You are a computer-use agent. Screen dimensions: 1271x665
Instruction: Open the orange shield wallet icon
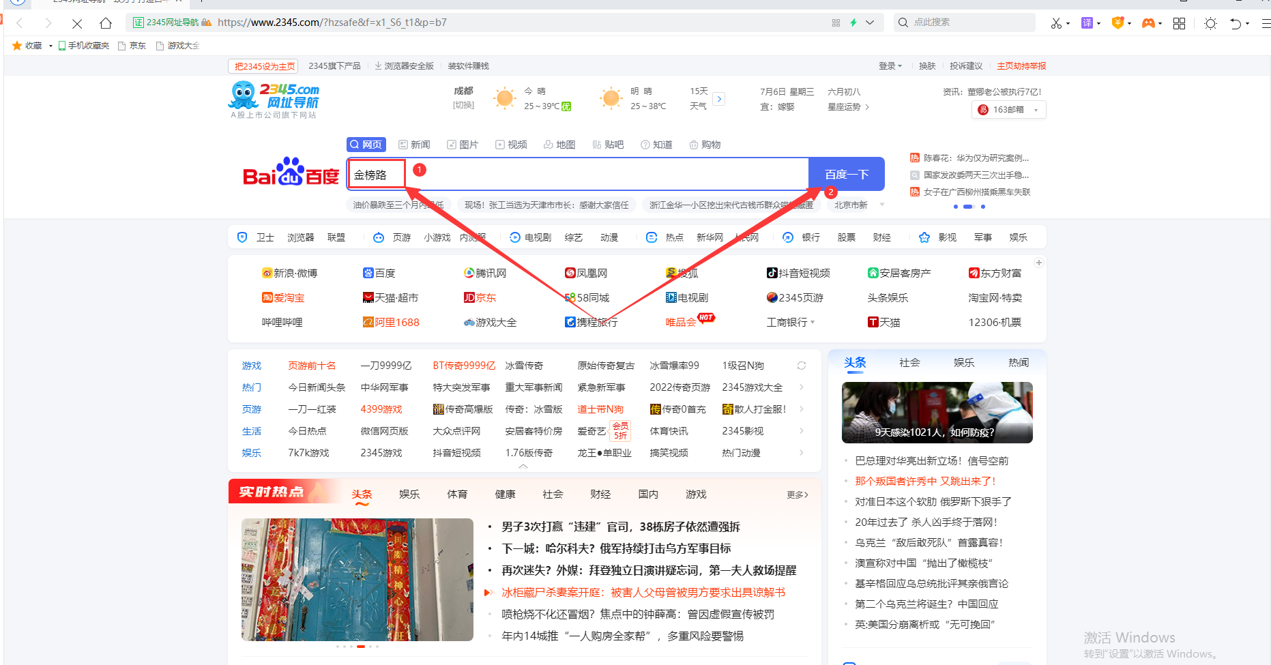point(1117,23)
